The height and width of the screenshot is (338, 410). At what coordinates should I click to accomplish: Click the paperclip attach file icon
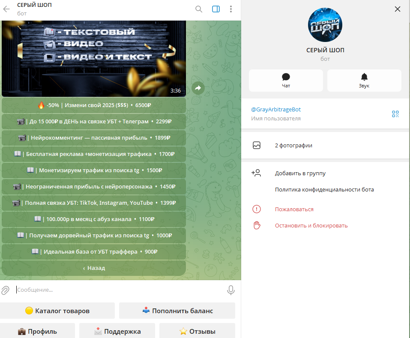pyautogui.click(x=6, y=290)
